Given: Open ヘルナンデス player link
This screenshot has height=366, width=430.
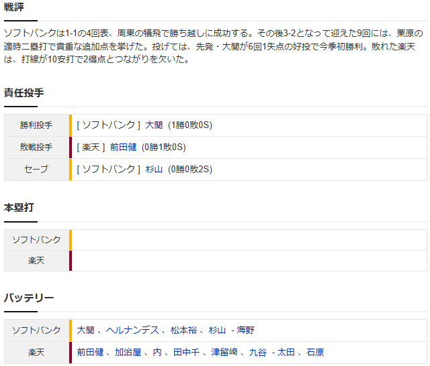Looking at the screenshot, I should pyautogui.click(x=132, y=330).
